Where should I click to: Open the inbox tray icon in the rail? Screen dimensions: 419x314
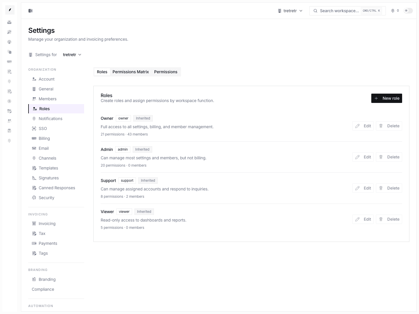[x=9, y=22]
